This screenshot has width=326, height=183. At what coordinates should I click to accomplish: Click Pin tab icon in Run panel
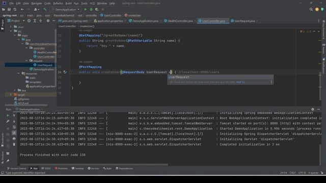tap(8, 161)
